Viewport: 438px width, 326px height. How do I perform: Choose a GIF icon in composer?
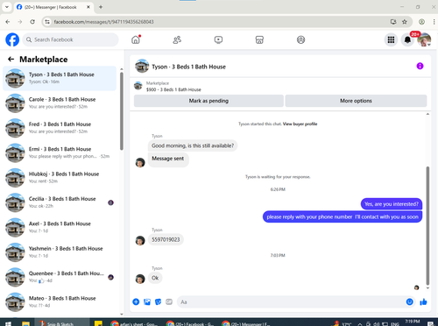169,301
